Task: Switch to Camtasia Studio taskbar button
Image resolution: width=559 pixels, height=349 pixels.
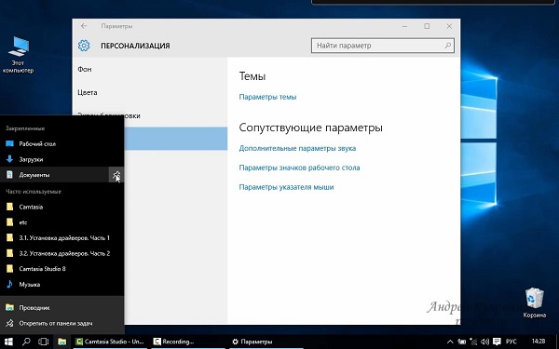Action: (x=110, y=342)
